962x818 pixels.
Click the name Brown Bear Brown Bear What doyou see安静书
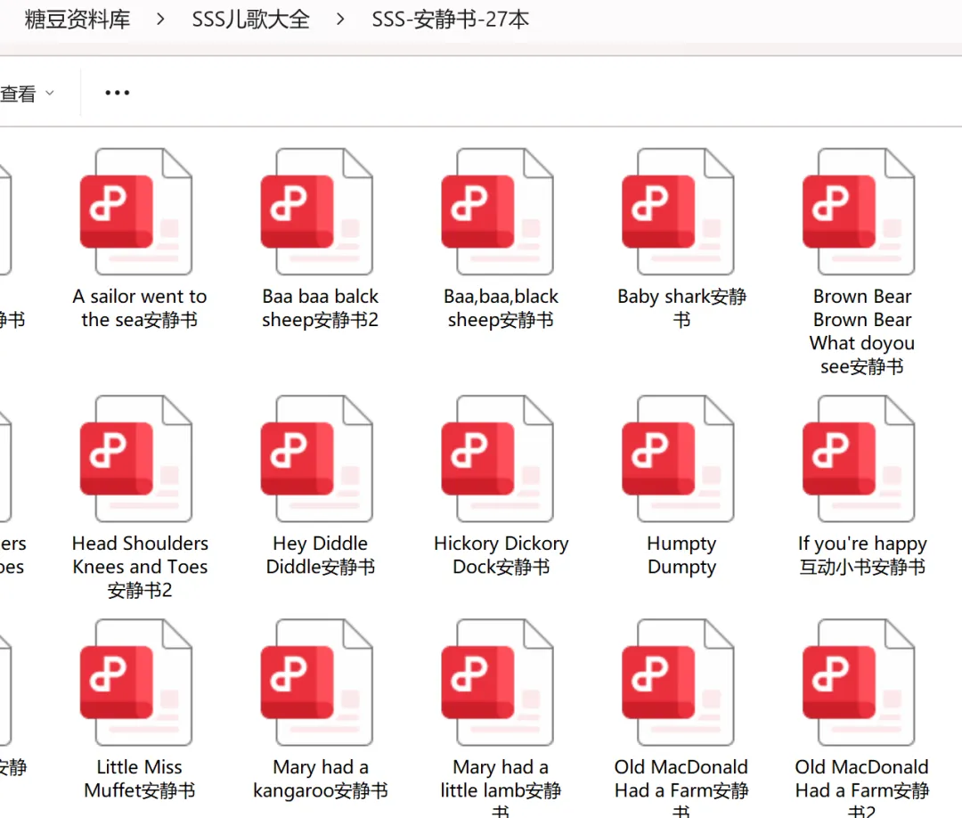pyautogui.click(x=862, y=331)
